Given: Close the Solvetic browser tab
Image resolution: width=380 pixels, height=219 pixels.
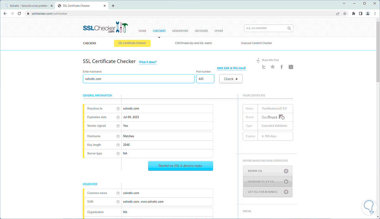Looking at the screenshot, I should click(51, 6).
